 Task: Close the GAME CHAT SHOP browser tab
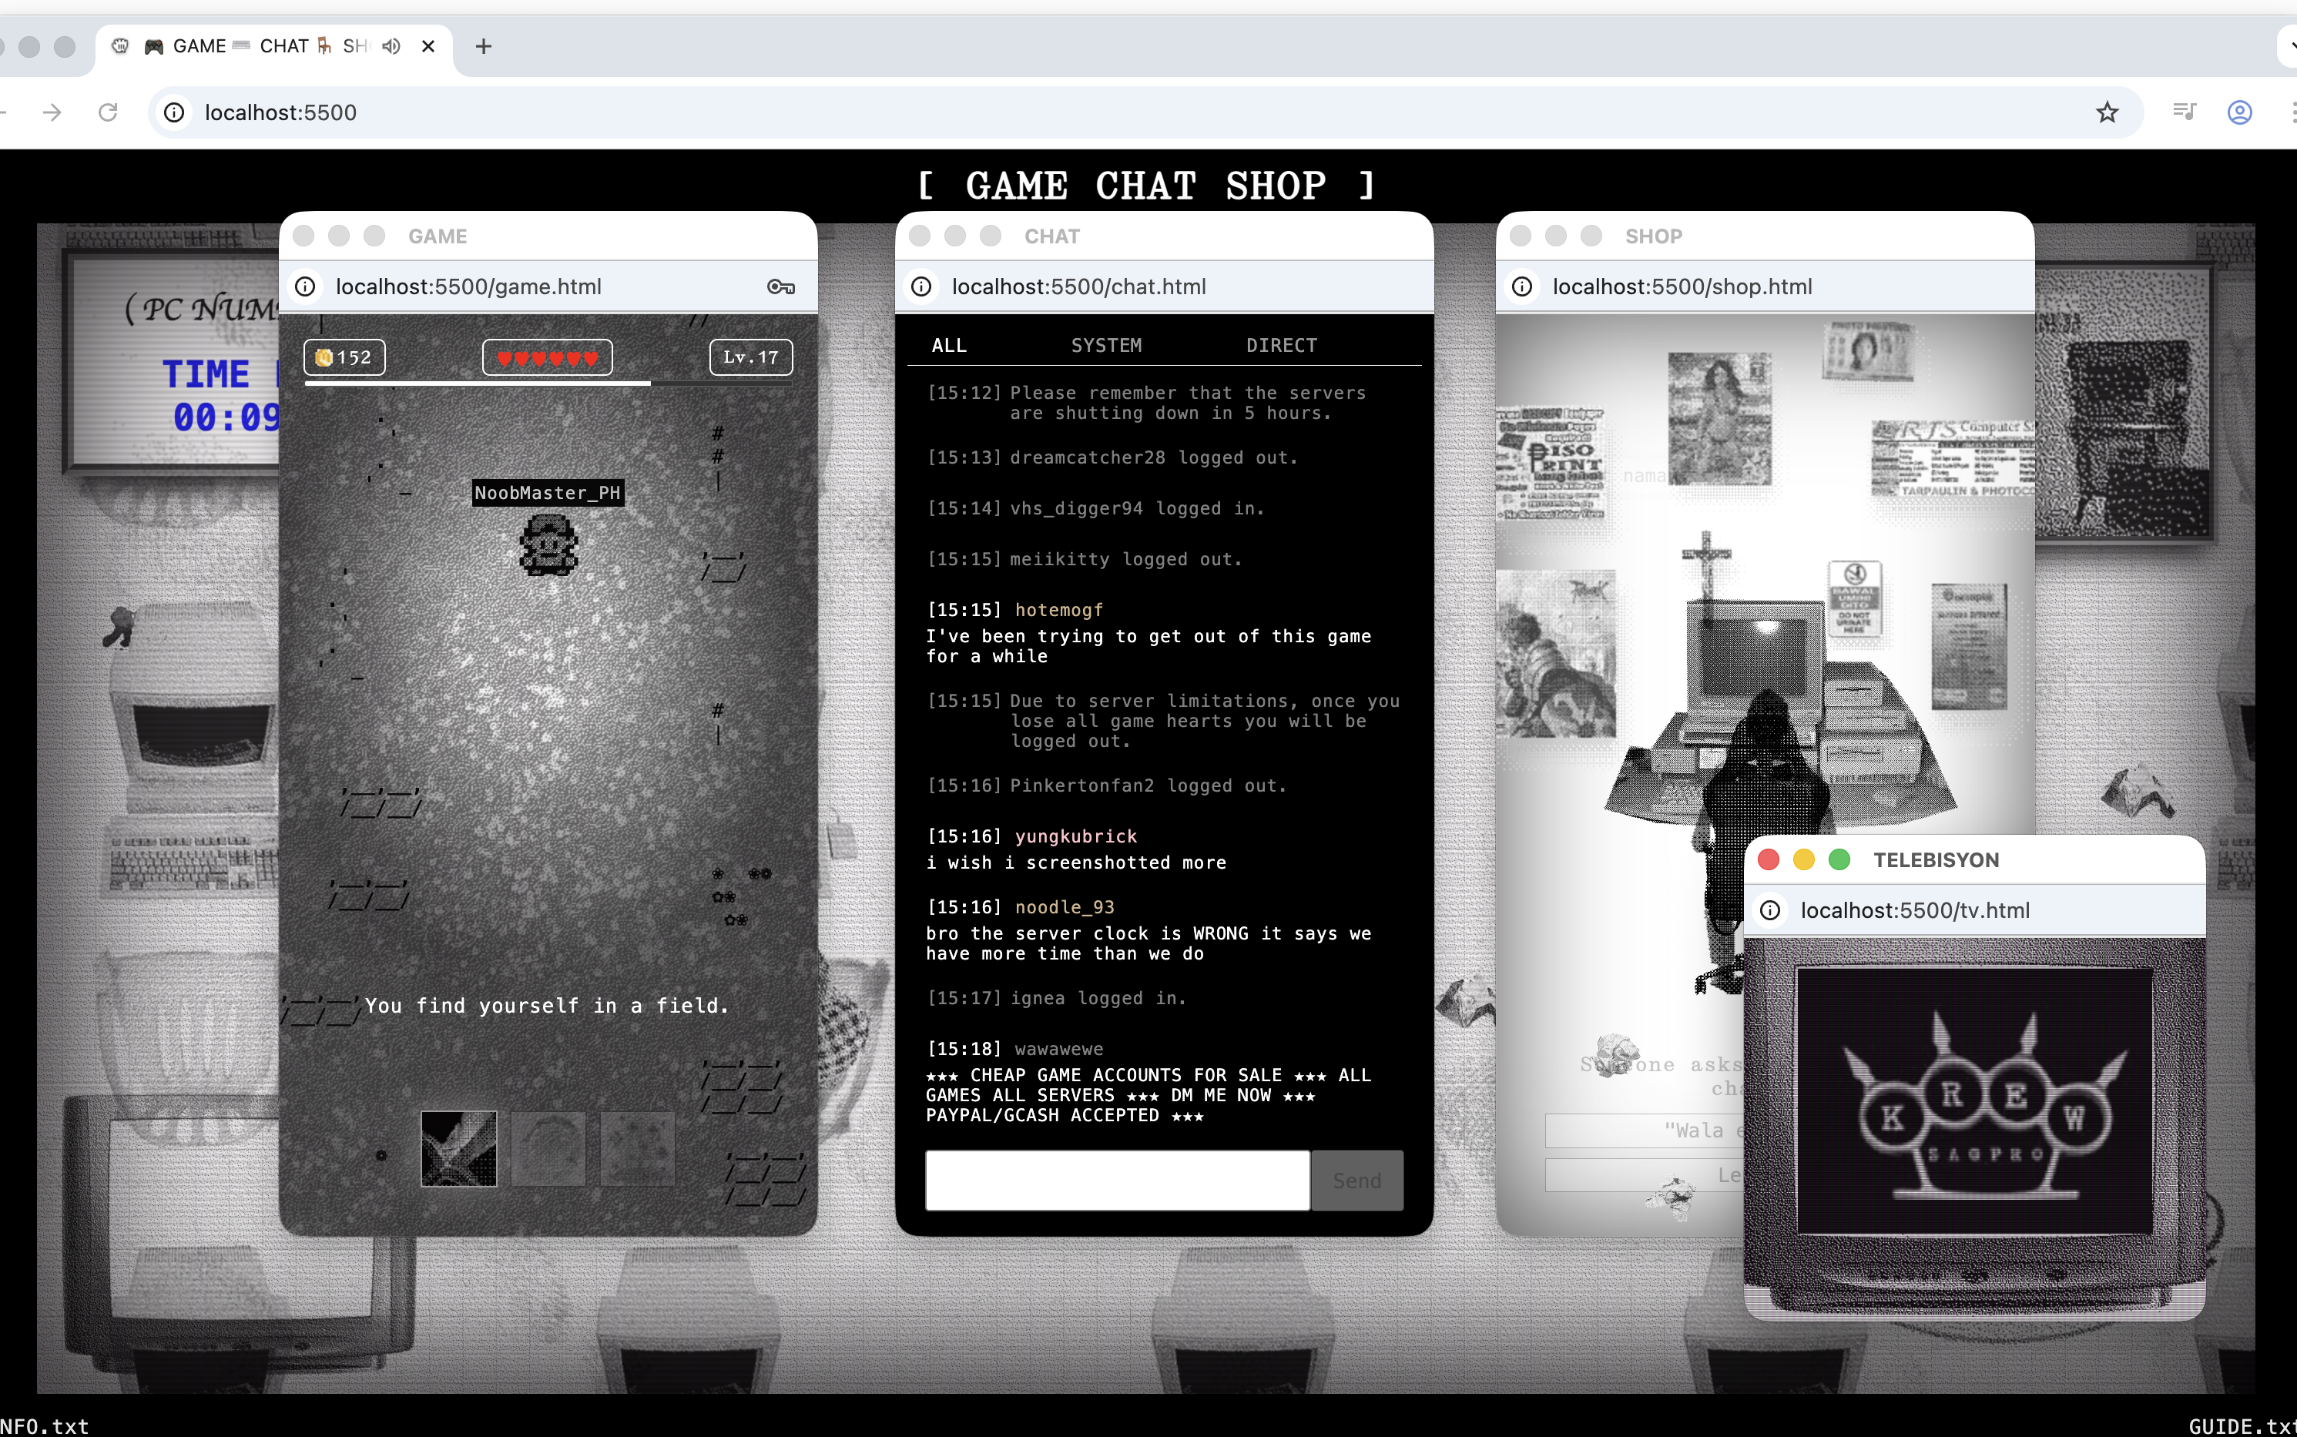428,45
